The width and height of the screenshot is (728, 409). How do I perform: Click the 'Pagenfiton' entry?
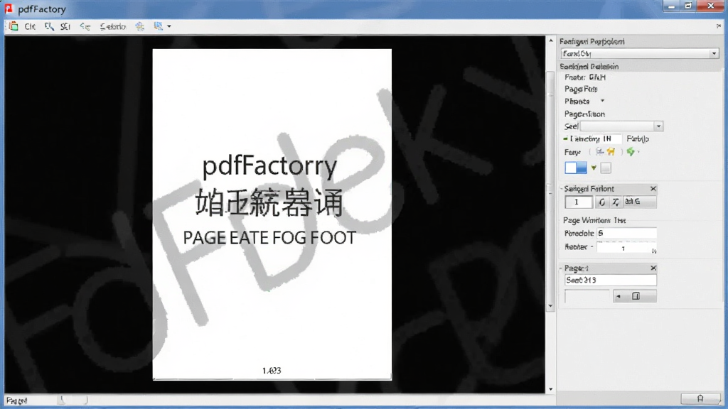(584, 114)
